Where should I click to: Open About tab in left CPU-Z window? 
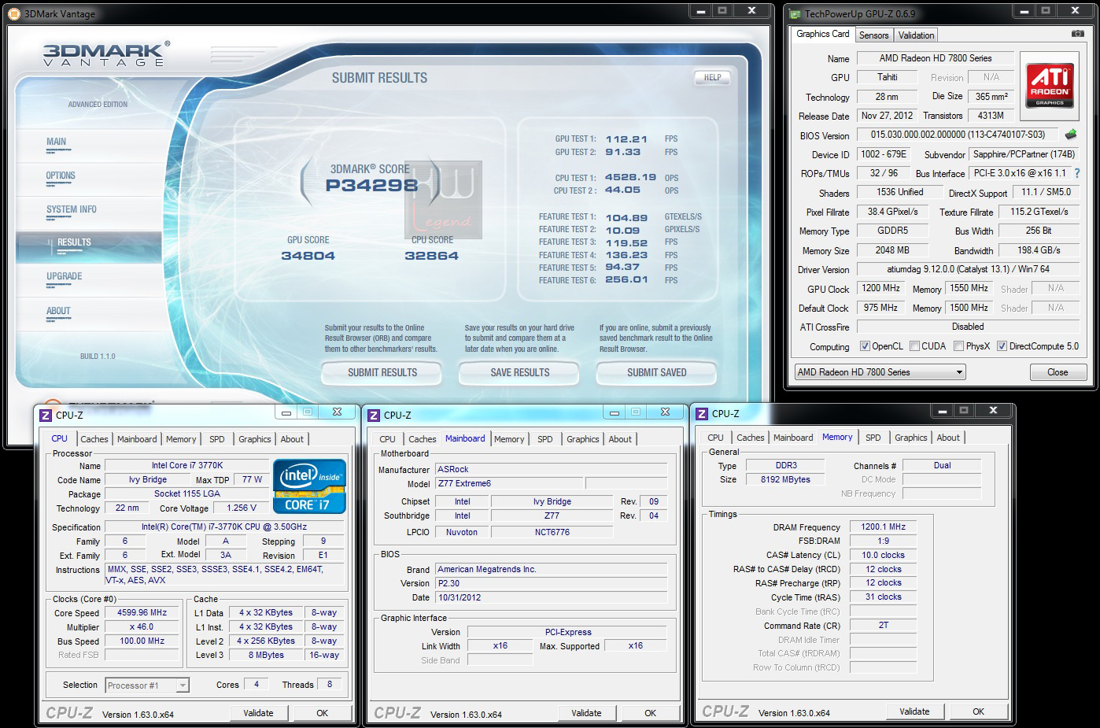292,439
